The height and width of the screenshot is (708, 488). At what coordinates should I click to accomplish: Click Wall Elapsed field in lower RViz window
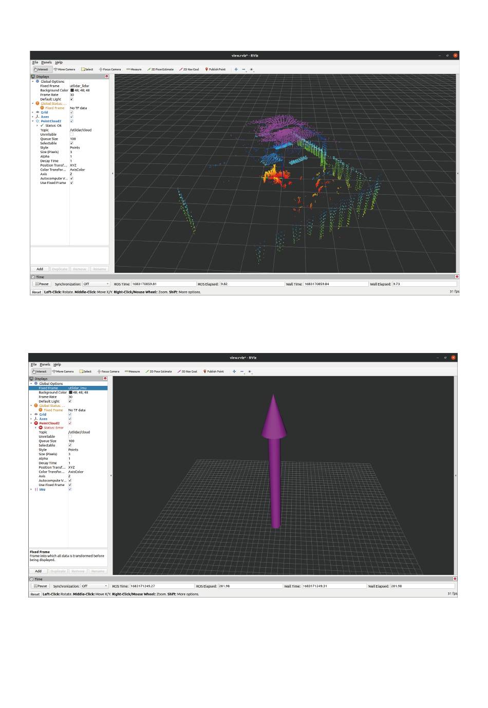coord(422,586)
